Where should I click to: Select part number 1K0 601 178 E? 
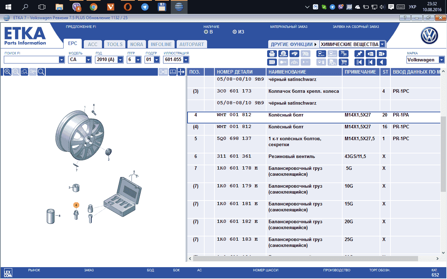(237, 168)
